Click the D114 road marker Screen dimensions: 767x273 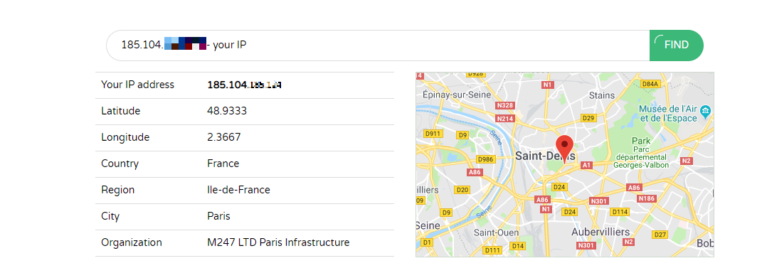click(620, 212)
